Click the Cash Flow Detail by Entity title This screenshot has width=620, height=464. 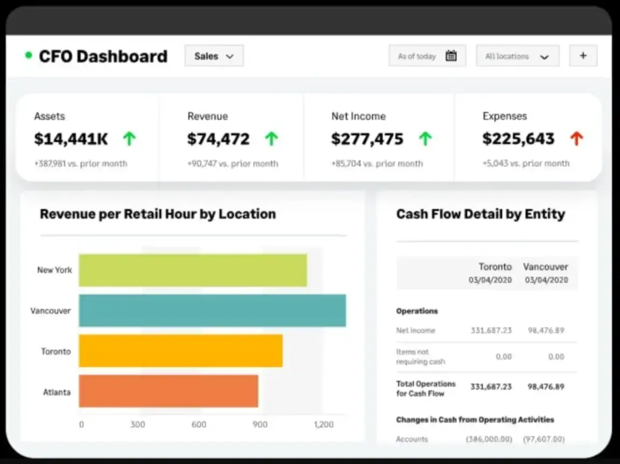coord(480,214)
